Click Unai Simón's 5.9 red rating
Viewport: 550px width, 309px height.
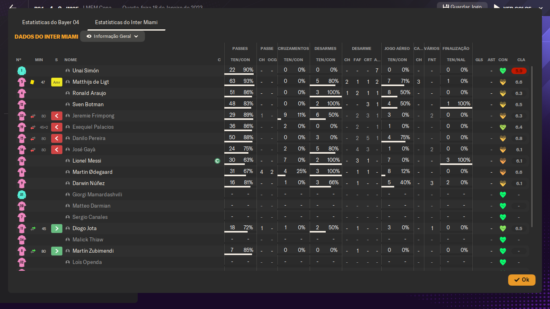tap(519, 71)
